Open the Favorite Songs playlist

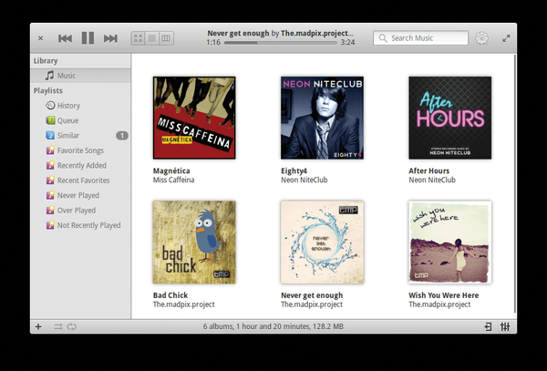point(80,150)
